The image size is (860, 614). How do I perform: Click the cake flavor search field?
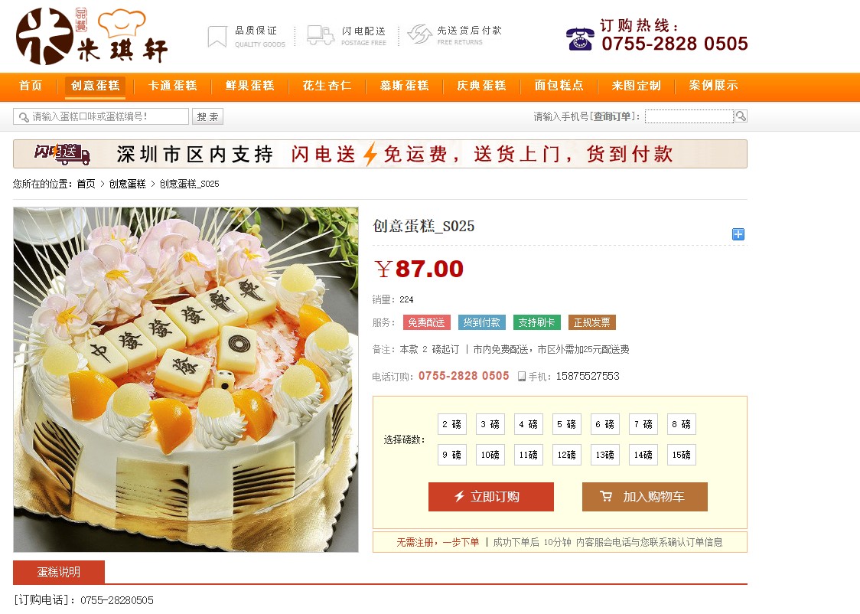[x=101, y=116]
